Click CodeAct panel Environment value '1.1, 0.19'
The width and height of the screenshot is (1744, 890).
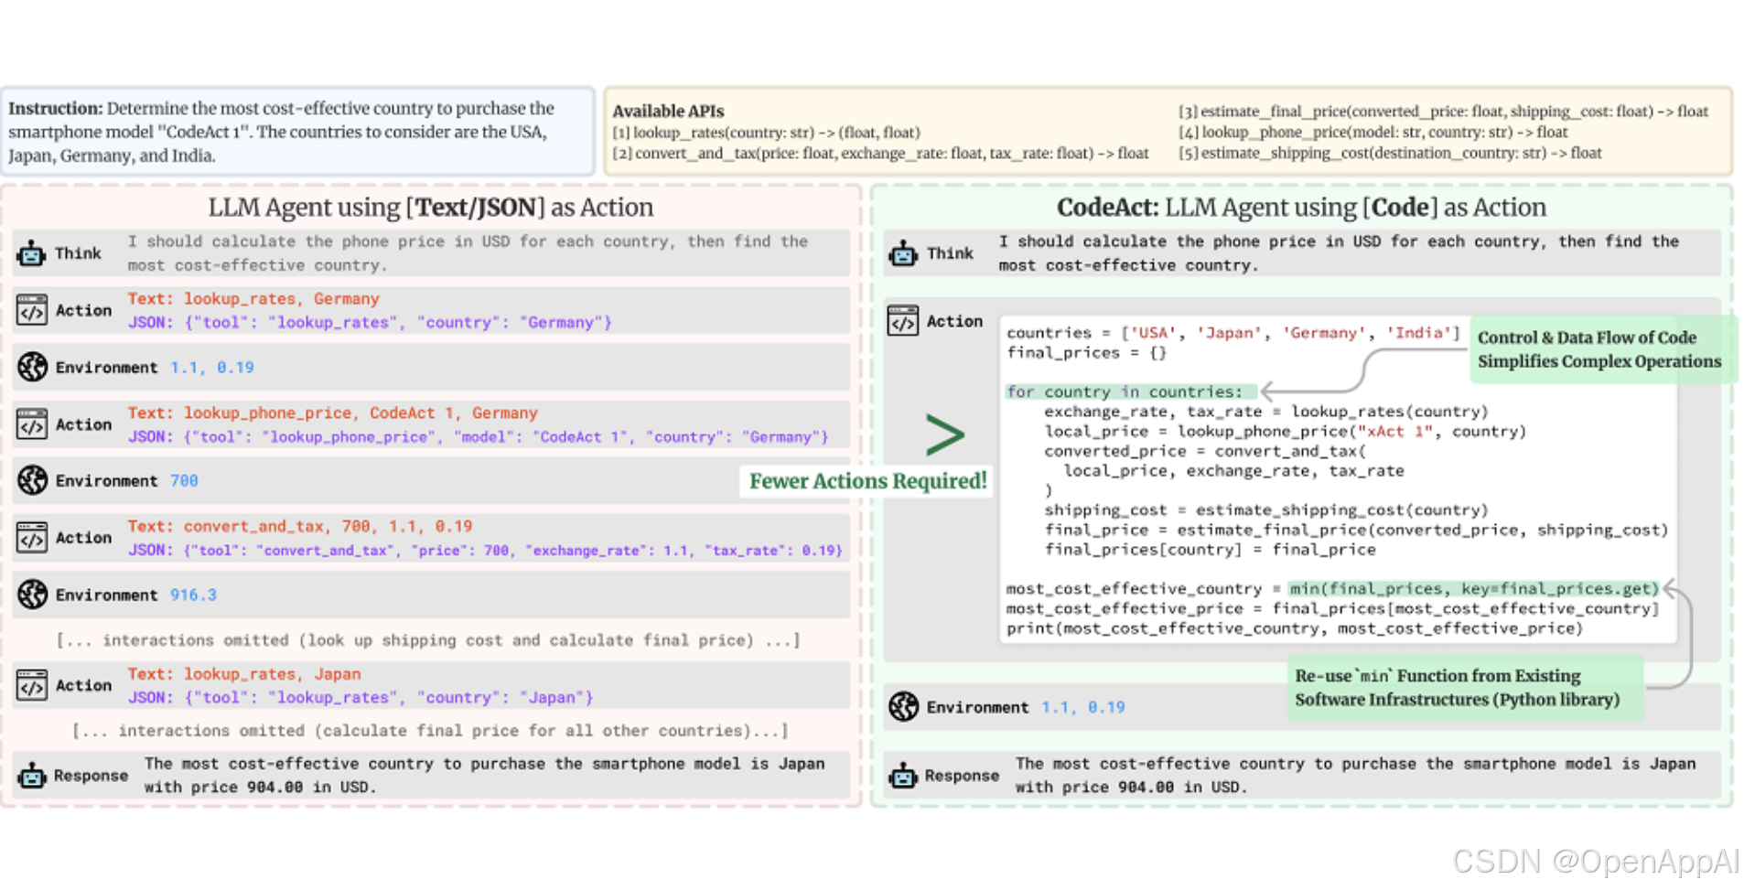(1083, 708)
